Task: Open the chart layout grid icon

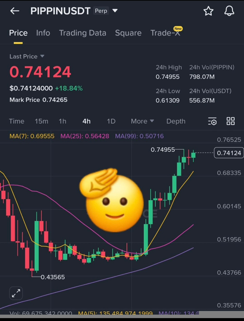Action: (230, 121)
